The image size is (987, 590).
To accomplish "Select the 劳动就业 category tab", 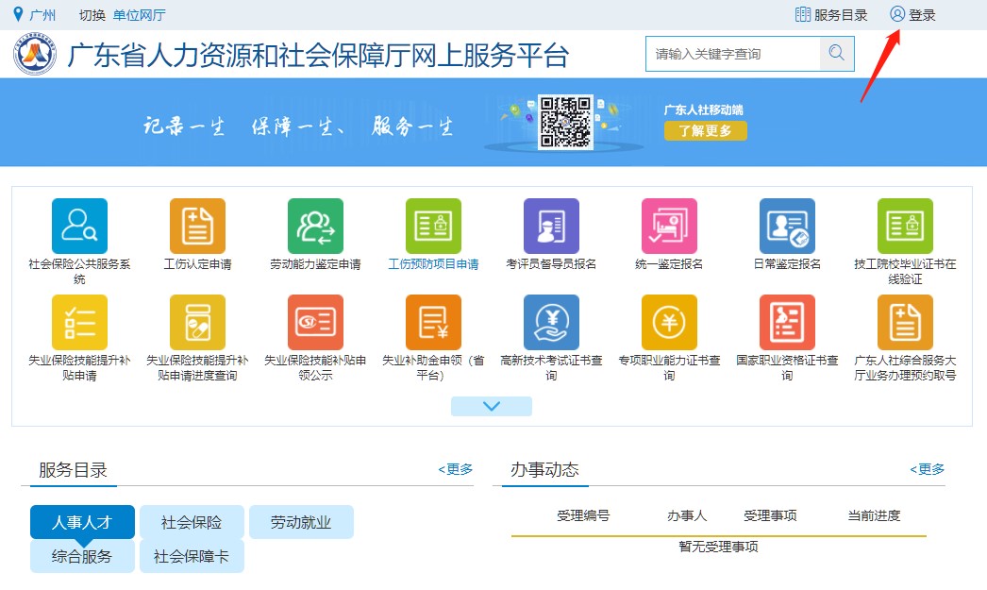I will point(301,521).
